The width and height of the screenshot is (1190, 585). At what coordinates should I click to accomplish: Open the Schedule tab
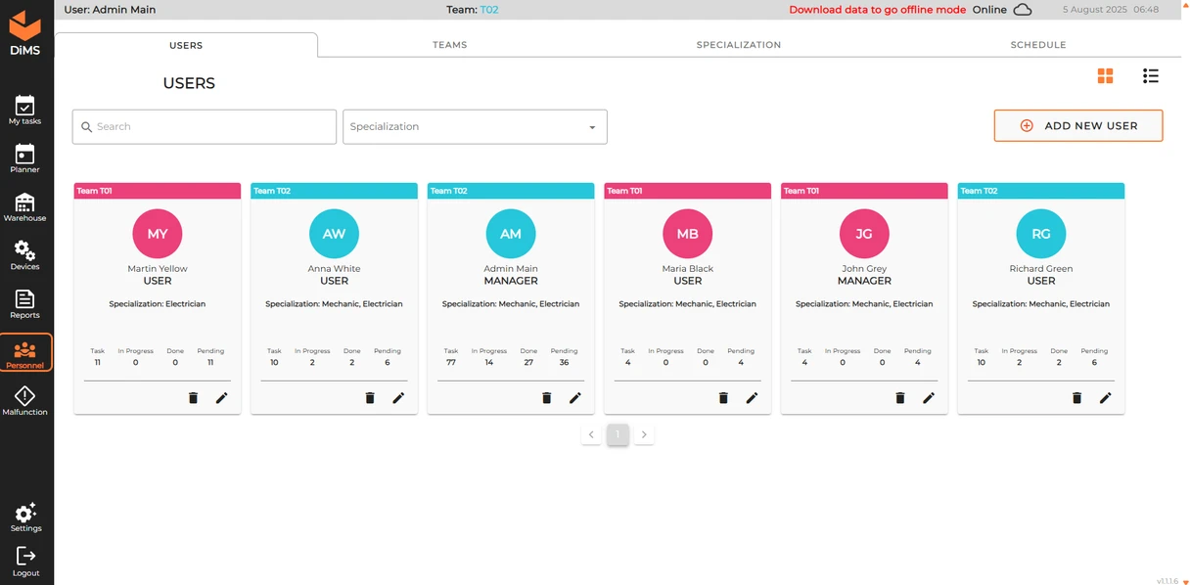[1037, 45]
